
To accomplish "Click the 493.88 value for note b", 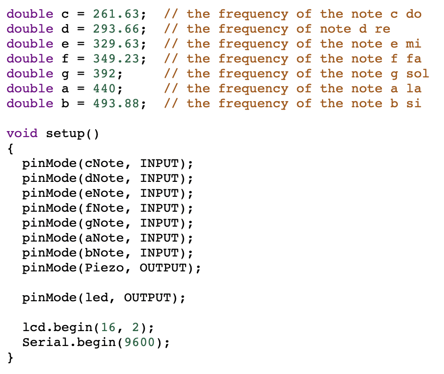I will click(x=116, y=104).
